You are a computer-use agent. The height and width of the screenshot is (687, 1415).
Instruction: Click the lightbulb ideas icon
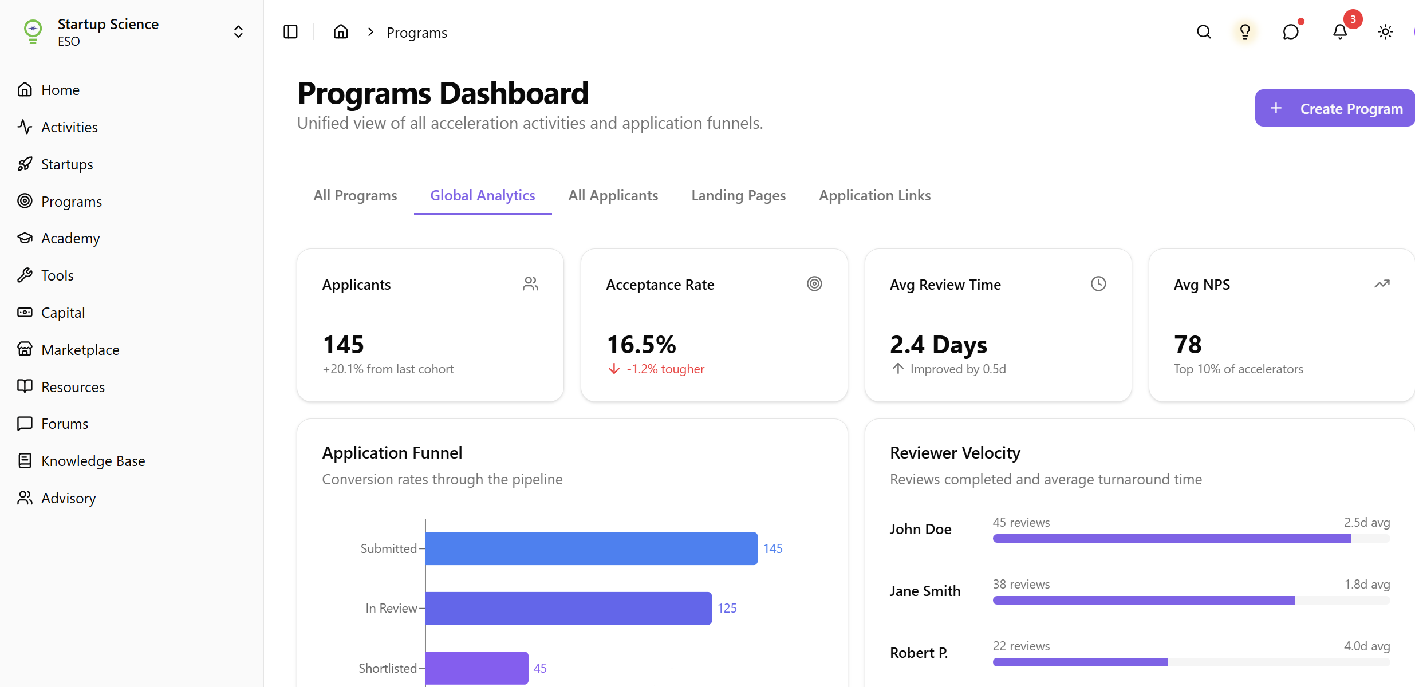(1245, 32)
